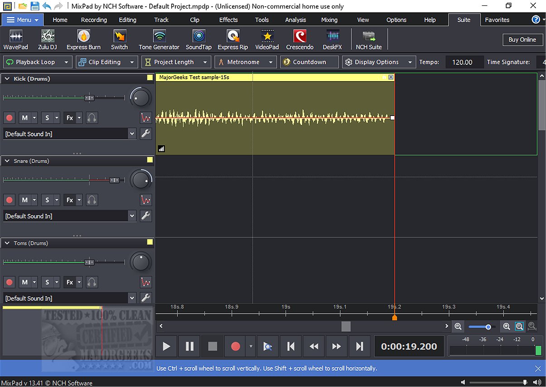The height and width of the screenshot is (387, 546).
Task: Click the Tempo value field
Action: point(462,62)
